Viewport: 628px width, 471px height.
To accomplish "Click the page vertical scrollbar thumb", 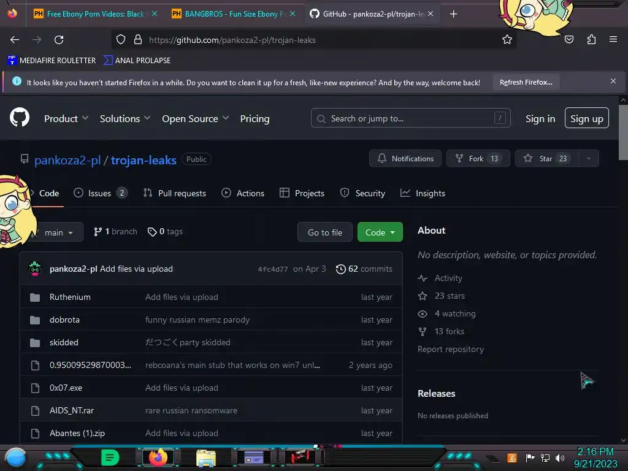I will 623,132.
